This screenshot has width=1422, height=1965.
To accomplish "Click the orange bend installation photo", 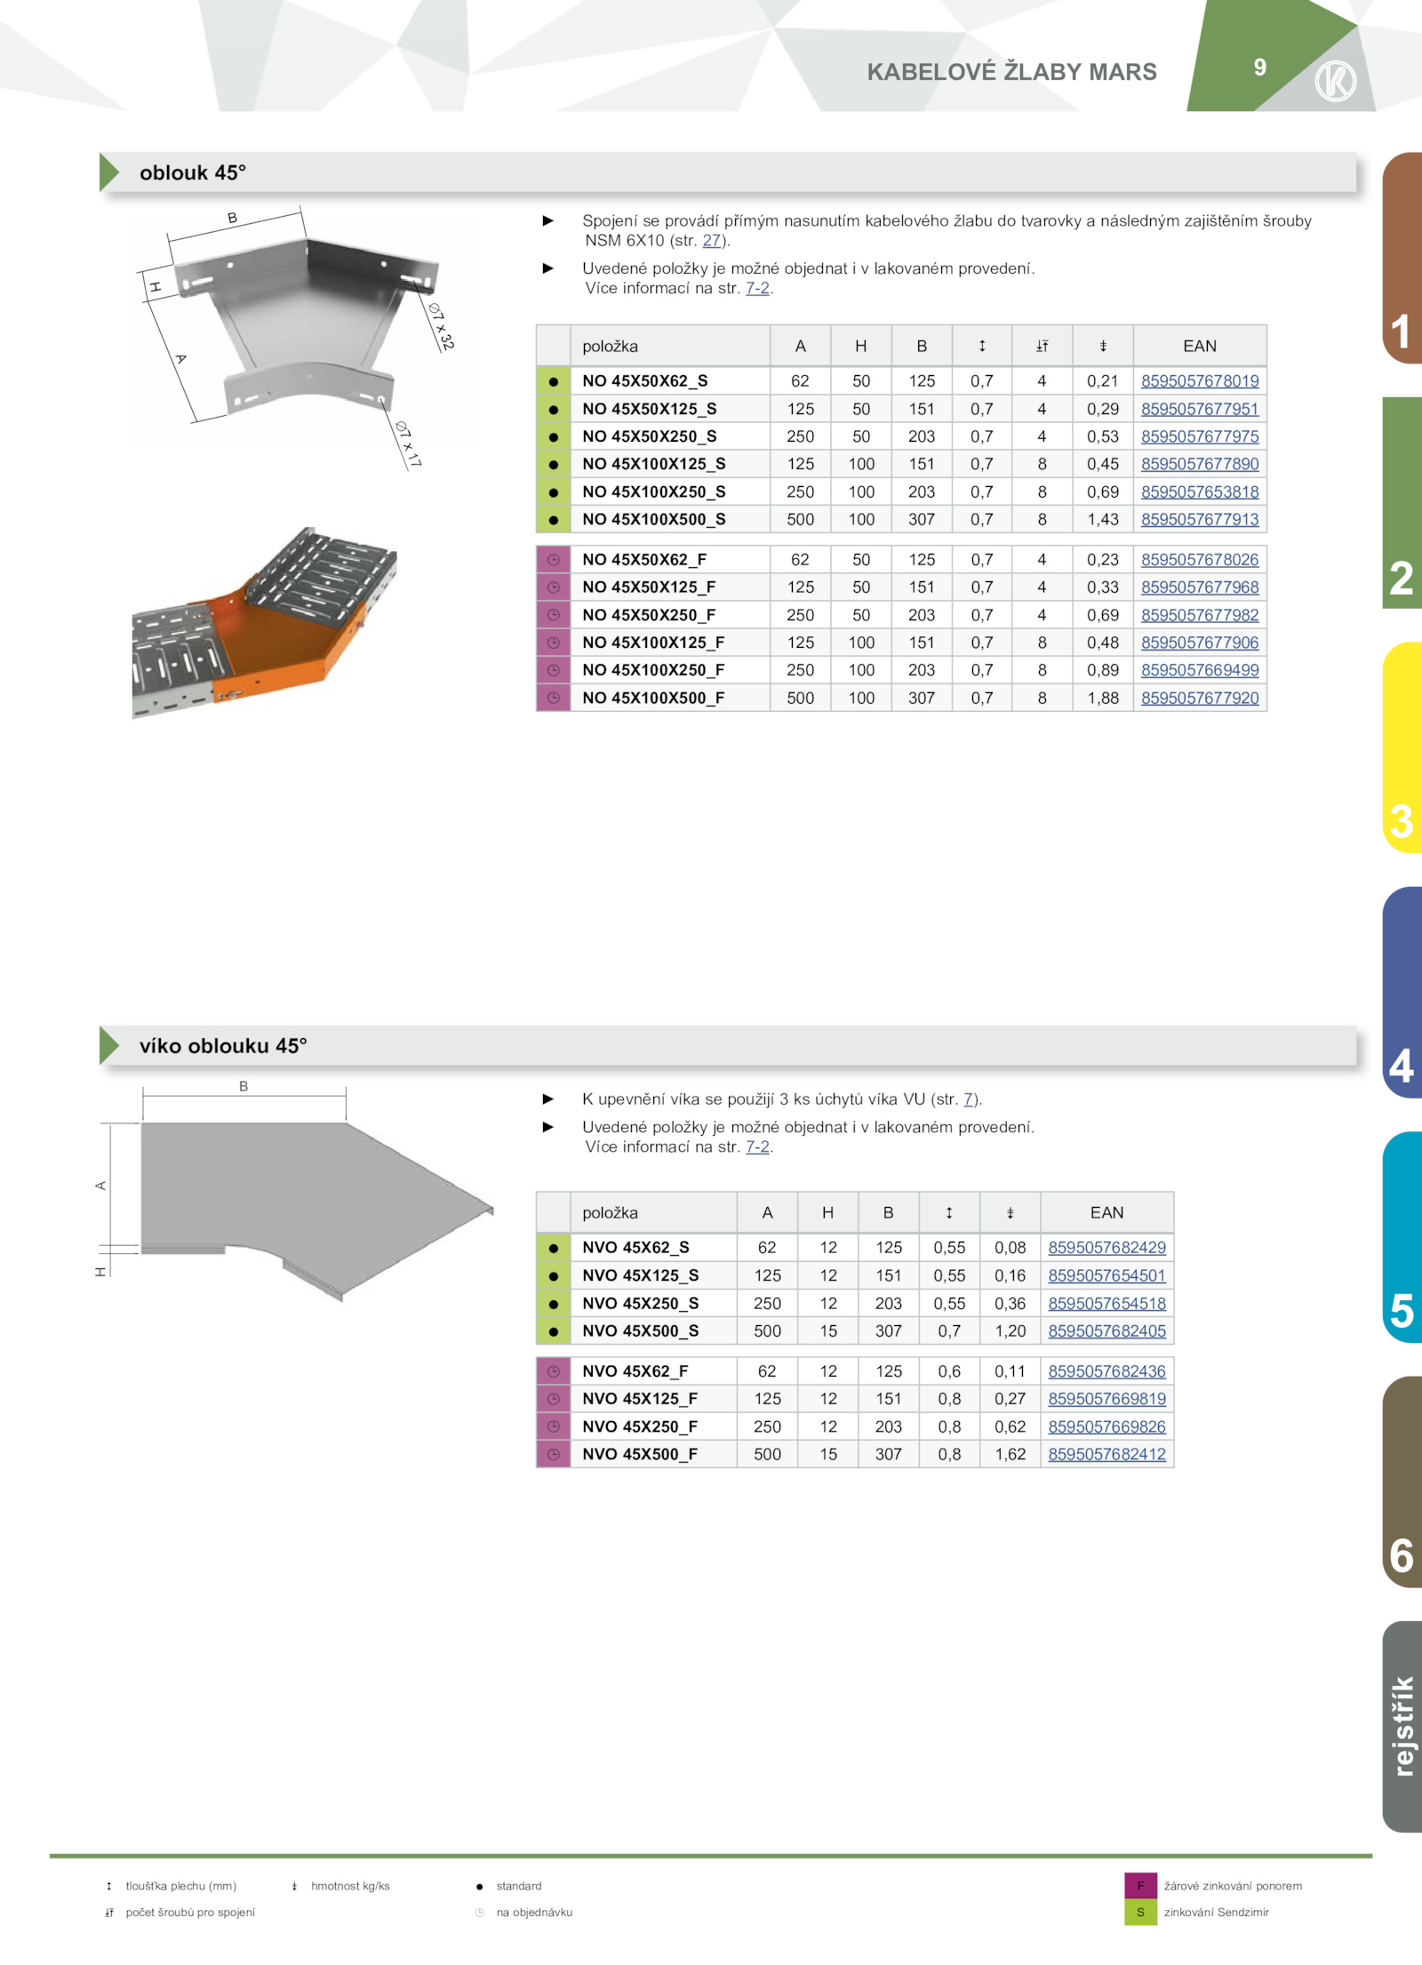I will pyautogui.click(x=265, y=622).
